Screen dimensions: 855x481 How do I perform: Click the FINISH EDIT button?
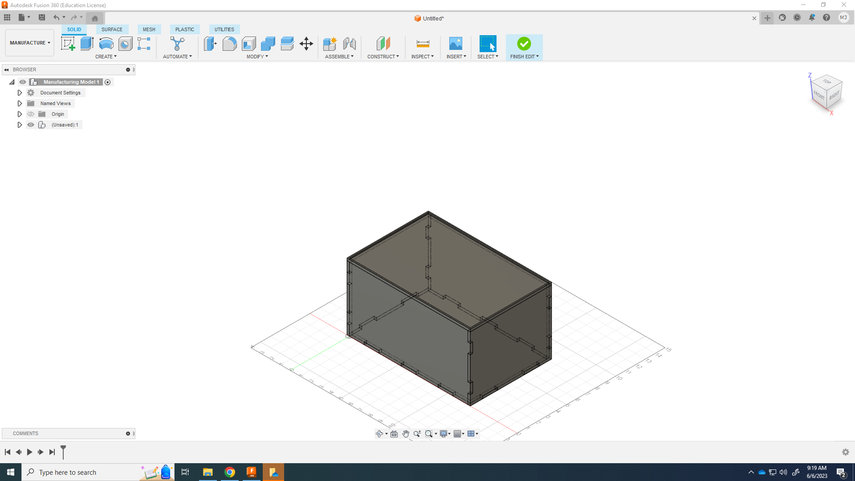(524, 47)
